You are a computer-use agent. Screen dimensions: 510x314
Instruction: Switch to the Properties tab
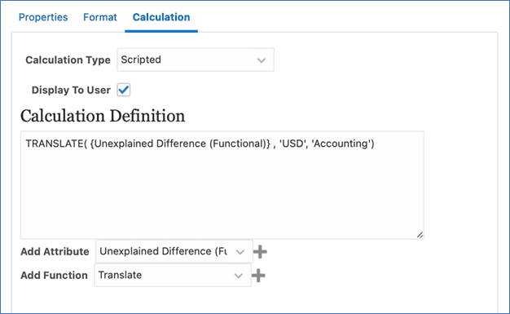(x=43, y=17)
